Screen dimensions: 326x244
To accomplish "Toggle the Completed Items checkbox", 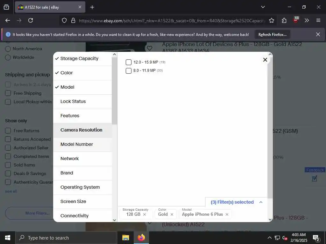I will click(x=8, y=156).
